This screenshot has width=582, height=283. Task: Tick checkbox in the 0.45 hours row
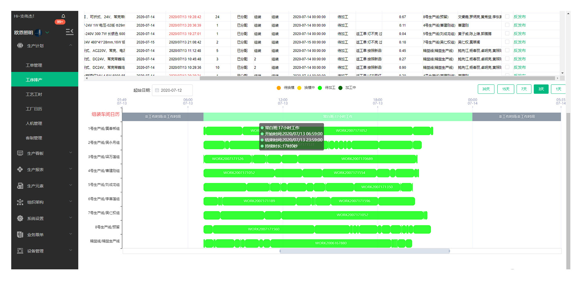[x=507, y=50]
